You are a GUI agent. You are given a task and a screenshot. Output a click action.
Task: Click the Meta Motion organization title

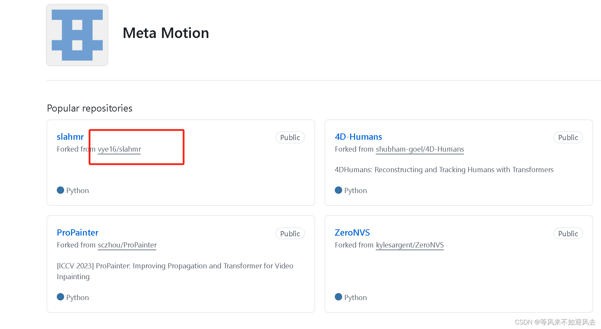point(166,33)
